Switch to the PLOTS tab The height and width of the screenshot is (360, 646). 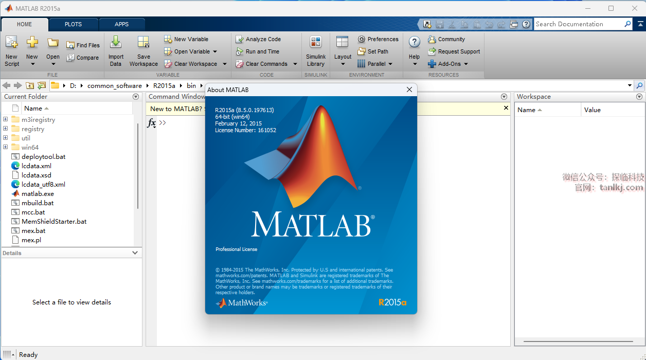[73, 24]
